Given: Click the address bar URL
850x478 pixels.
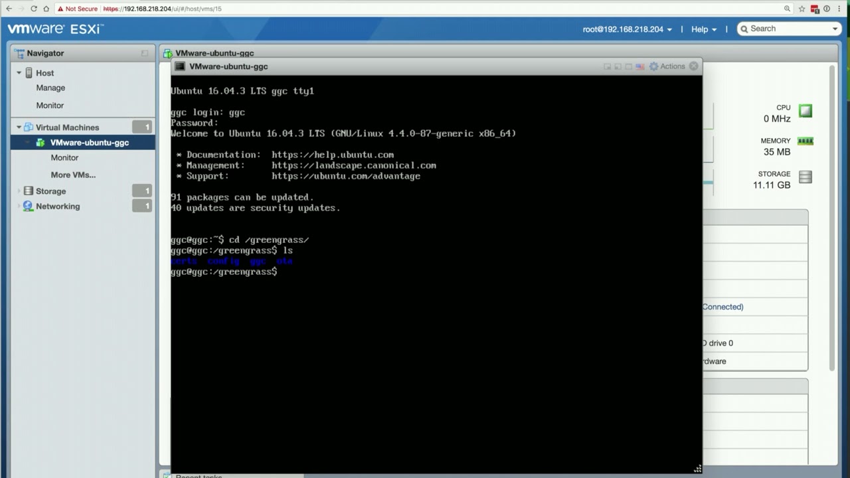Looking at the screenshot, I should point(162,9).
